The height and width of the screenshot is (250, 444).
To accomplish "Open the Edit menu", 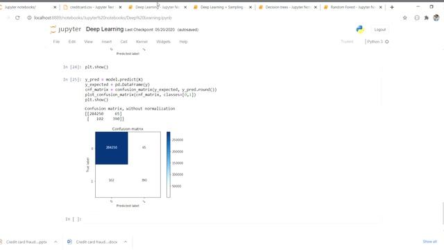I will (x=72, y=42).
